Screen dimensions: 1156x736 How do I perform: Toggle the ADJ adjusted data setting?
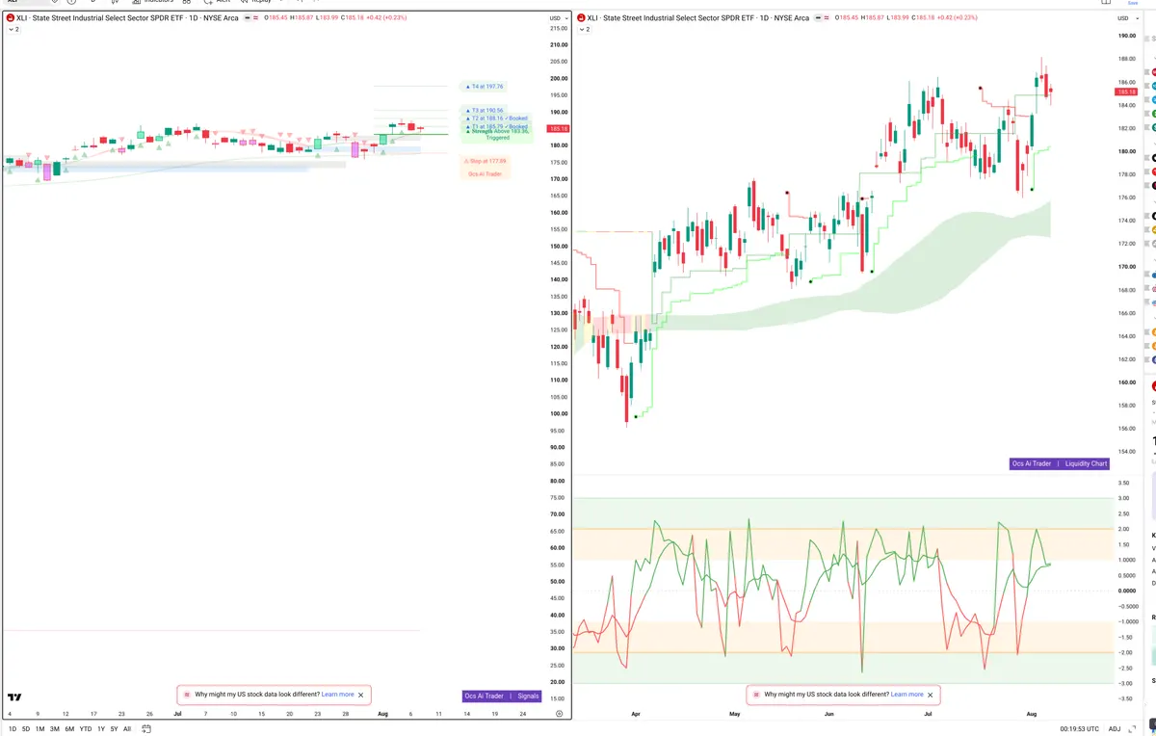pyautogui.click(x=1115, y=729)
